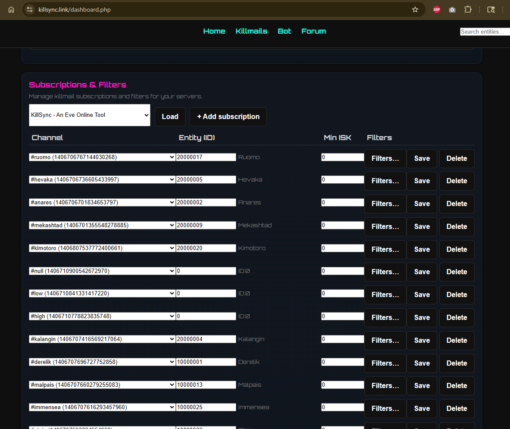The height and width of the screenshot is (429, 510).
Task: Open the tab search icon in browser toolbar
Action: (x=491, y=9)
